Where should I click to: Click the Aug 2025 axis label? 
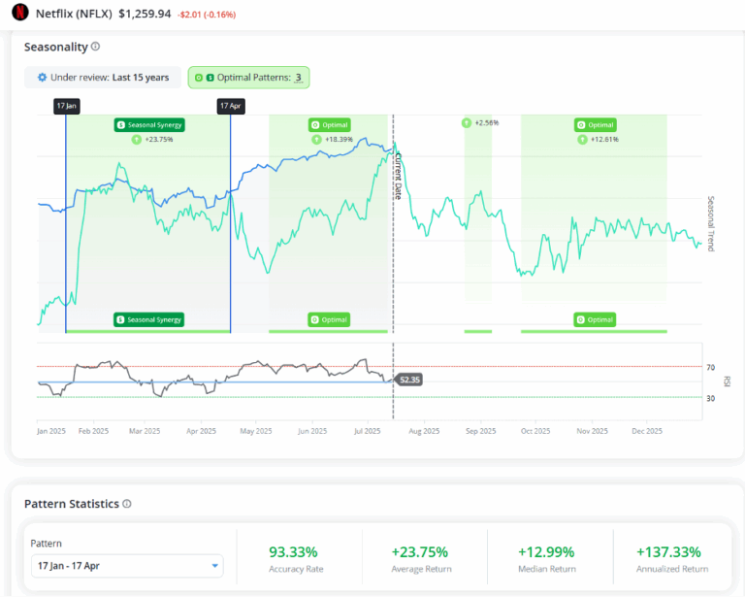(x=424, y=431)
